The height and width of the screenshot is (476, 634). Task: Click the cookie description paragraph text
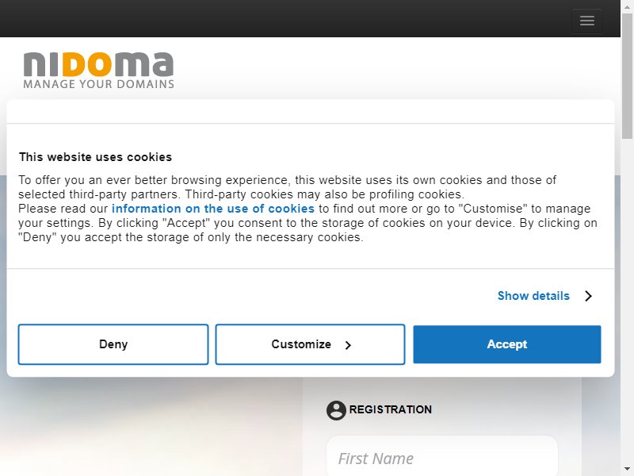click(x=307, y=209)
